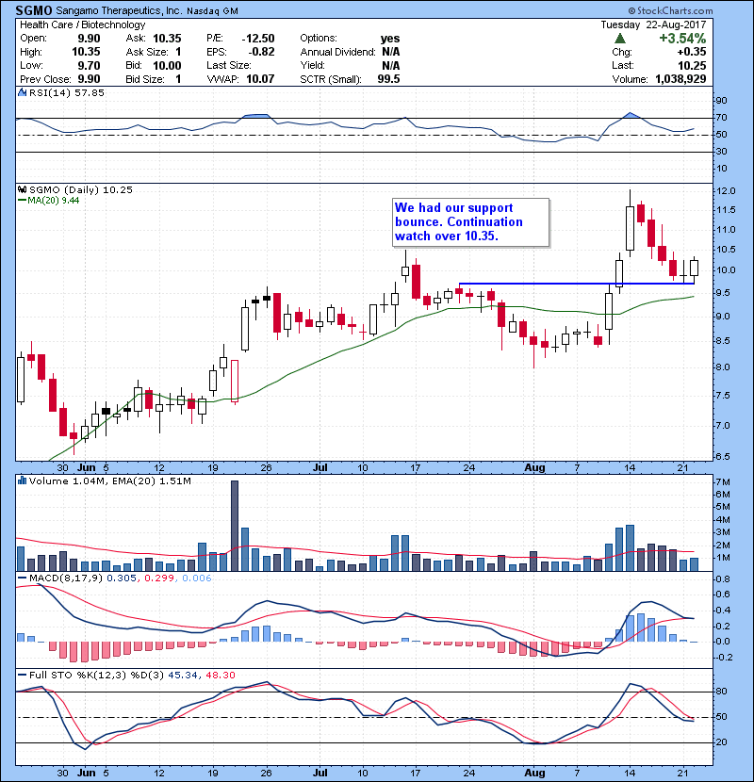754x782 pixels.
Task: Click the RSI(14) 57.85 indicator label
Action: coord(67,92)
